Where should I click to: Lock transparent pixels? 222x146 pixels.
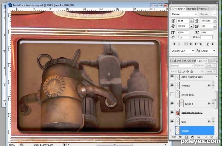(x=180, y=71)
